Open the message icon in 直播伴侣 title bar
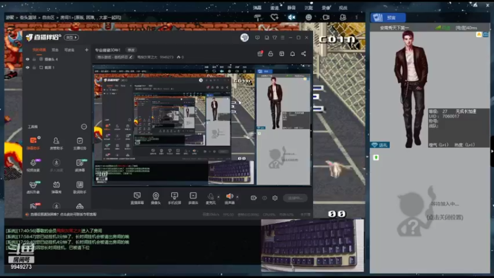 (257, 38)
